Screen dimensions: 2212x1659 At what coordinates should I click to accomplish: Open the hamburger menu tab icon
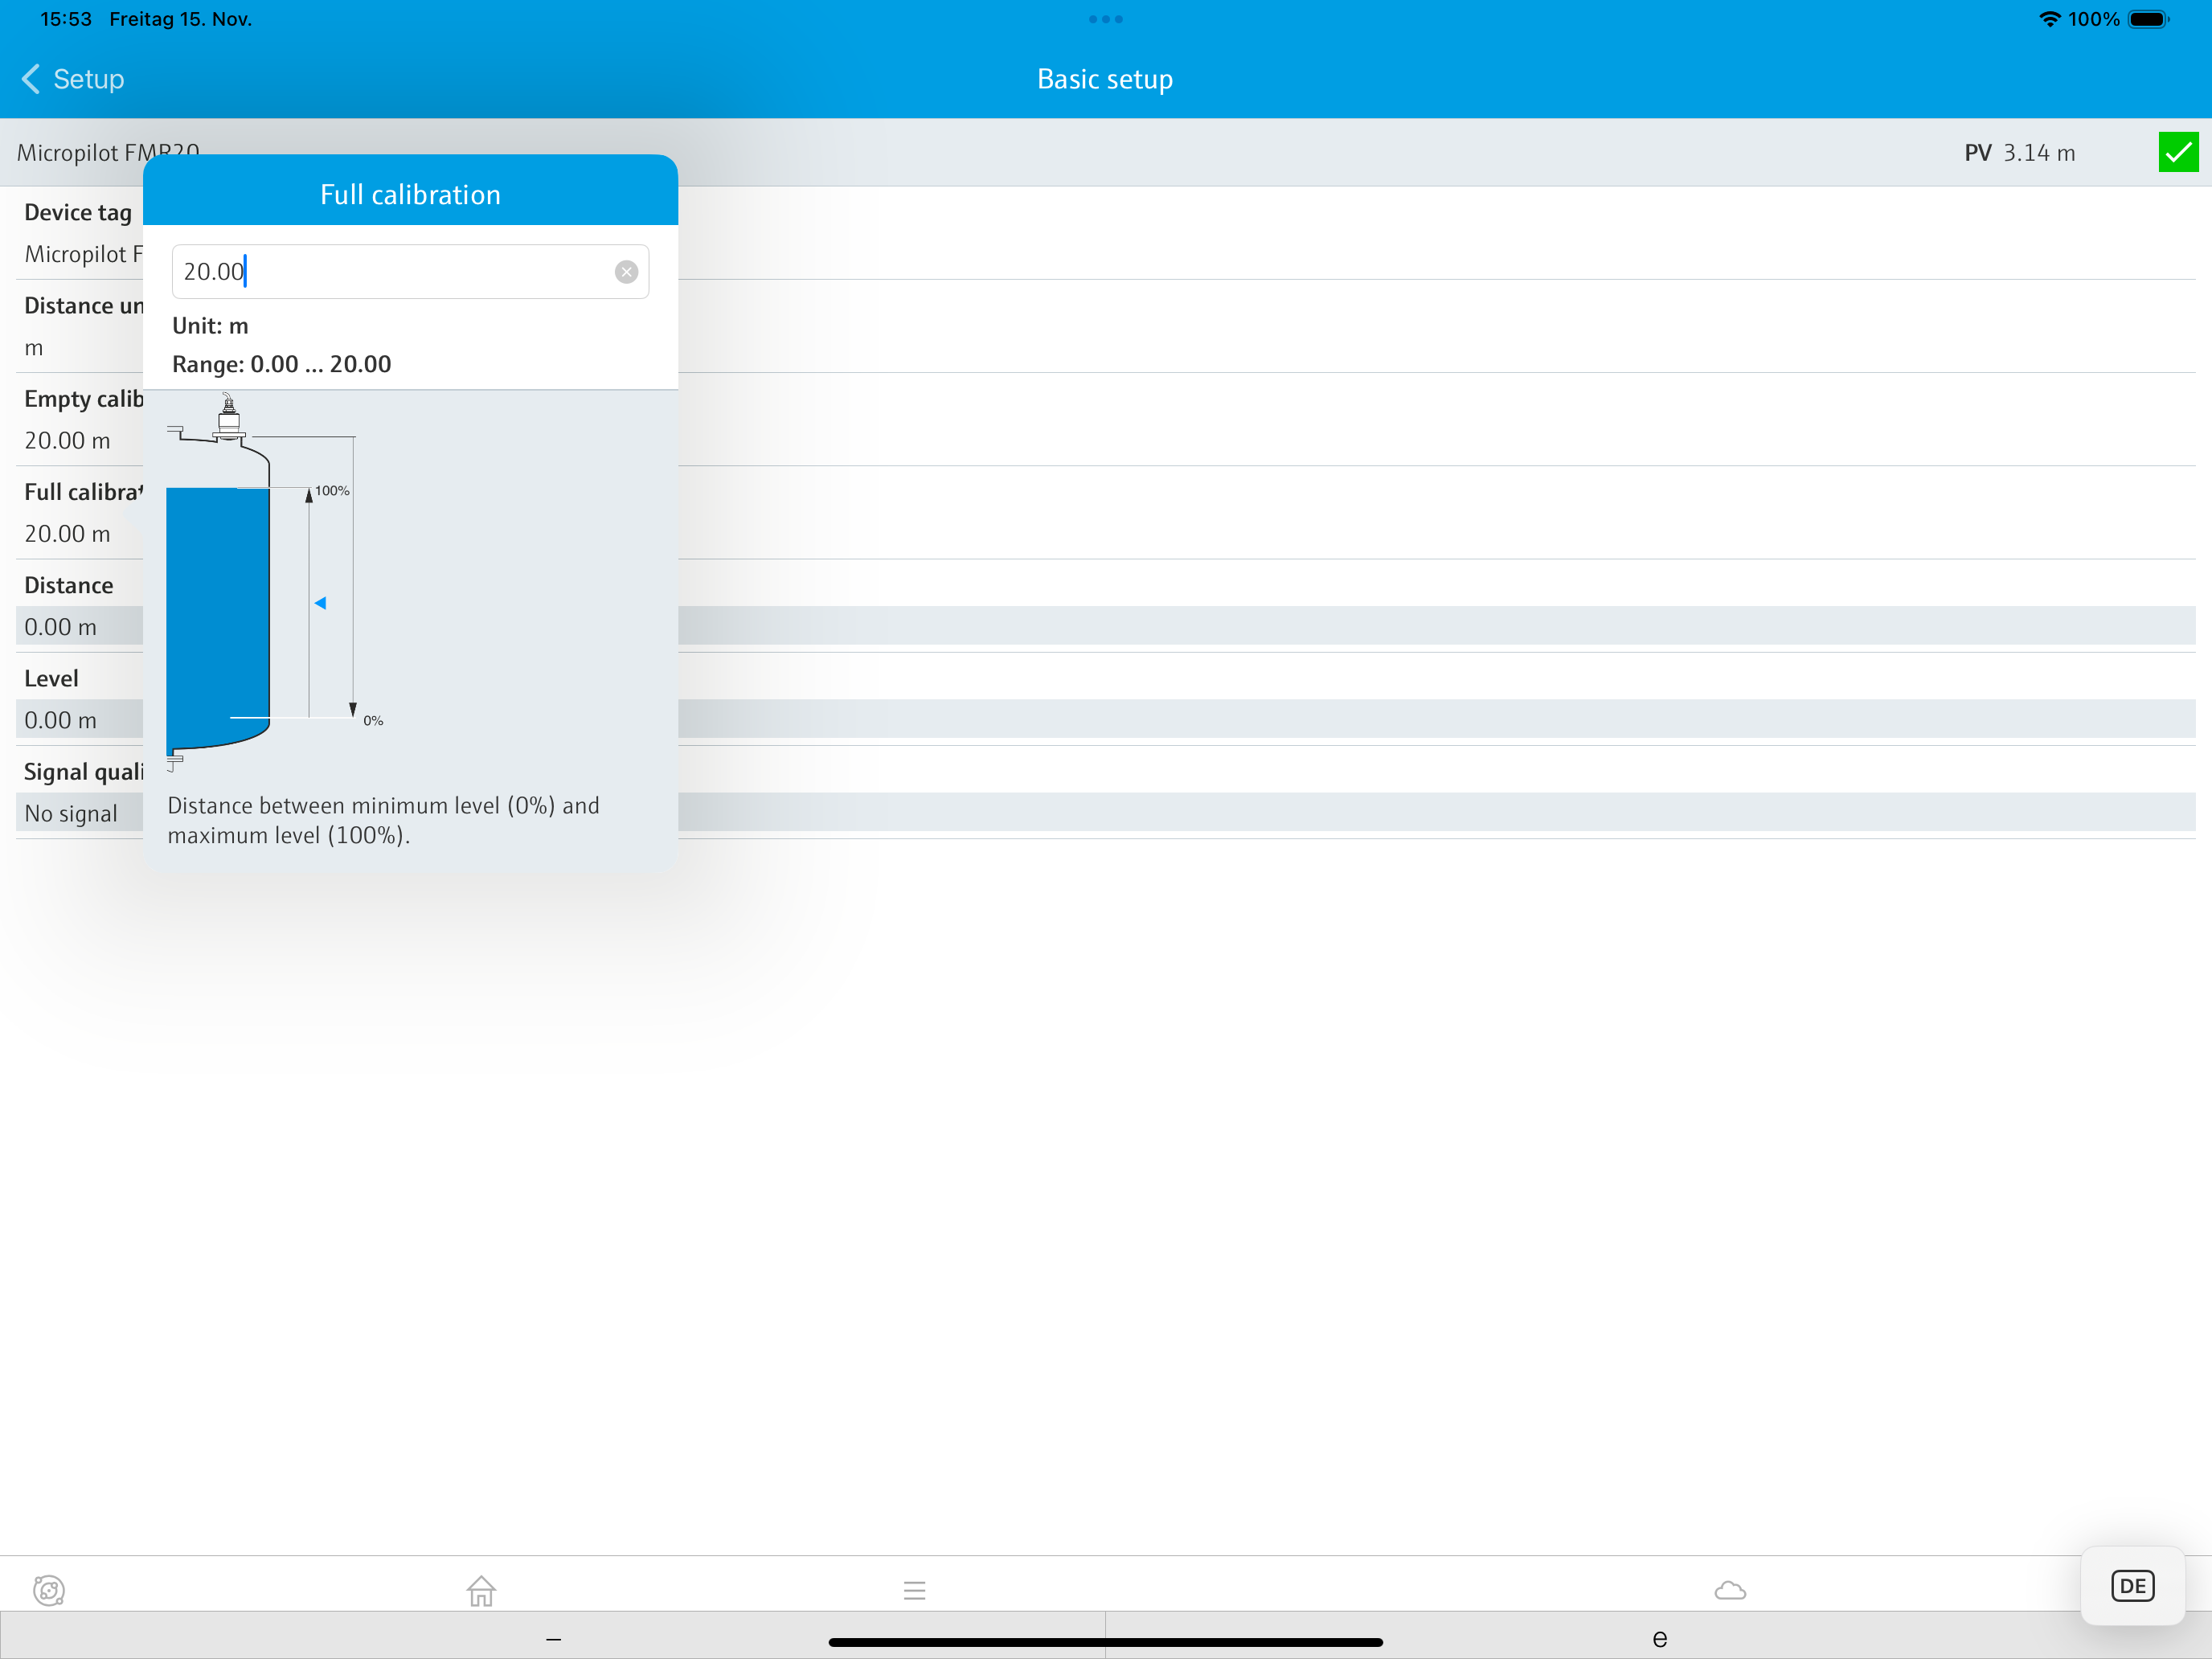(914, 1590)
